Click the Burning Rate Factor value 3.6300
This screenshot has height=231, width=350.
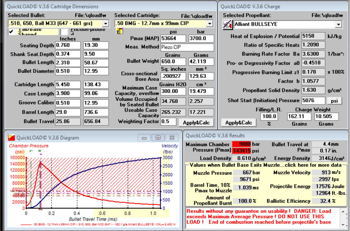point(313,54)
